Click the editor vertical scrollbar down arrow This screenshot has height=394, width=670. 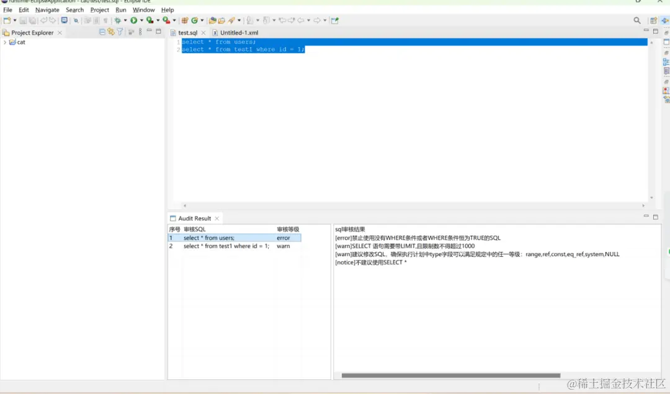651,197
